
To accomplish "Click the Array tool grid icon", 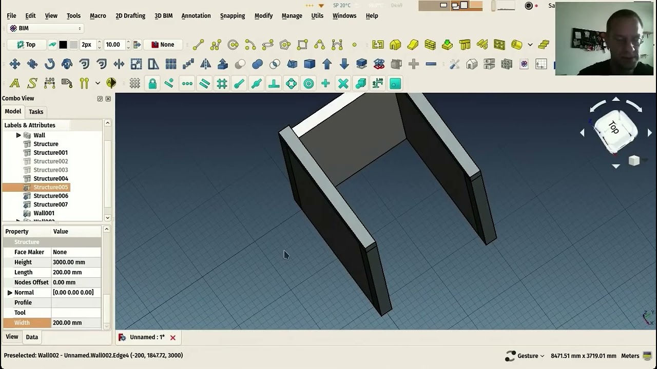I will click(x=171, y=64).
